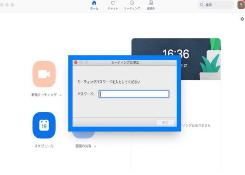
Task: Go to the 連絡先 tab
Action: tap(151, 5)
